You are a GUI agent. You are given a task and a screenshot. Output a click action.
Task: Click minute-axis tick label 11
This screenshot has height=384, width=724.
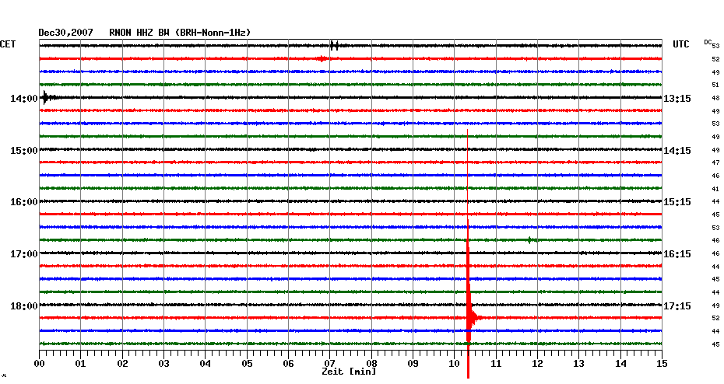[496, 364]
